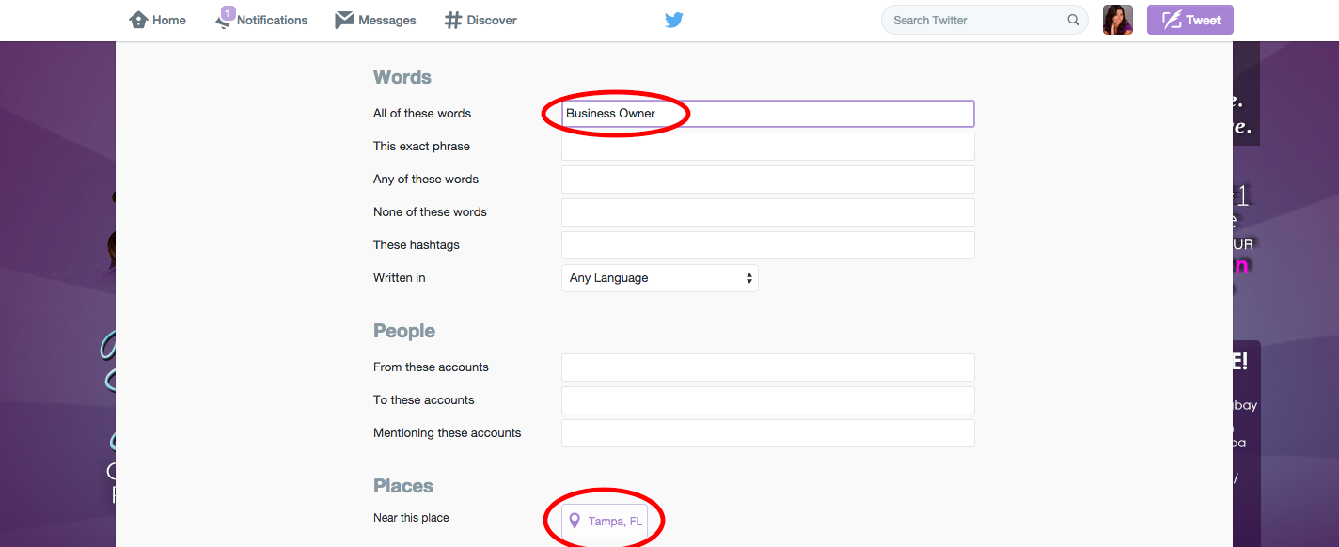This screenshot has width=1339, height=547.
Task: Click the All of these words label
Action: point(422,114)
